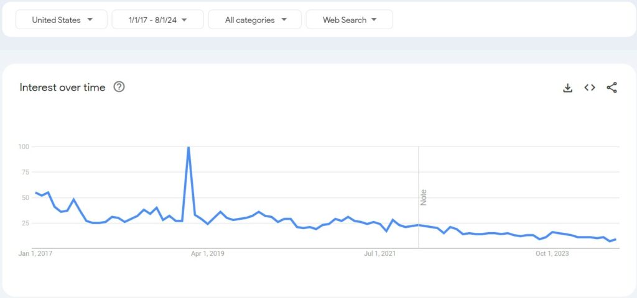Expand the All categories dropdown

254,19
